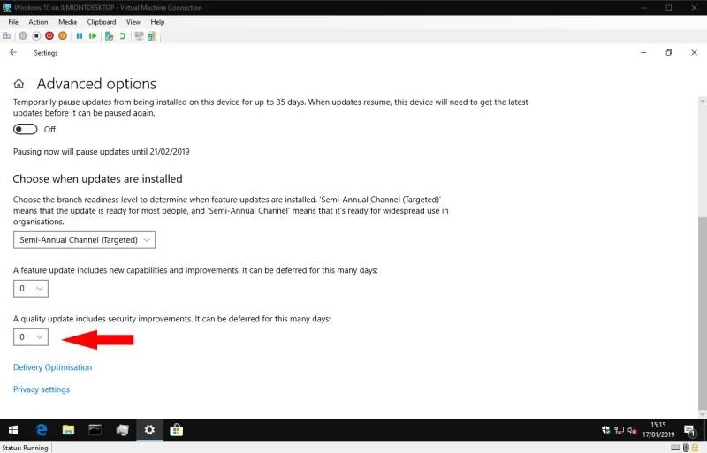The height and width of the screenshot is (453, 707).
Task: Click the scrollbar up arrow
Action: point(702,102)
